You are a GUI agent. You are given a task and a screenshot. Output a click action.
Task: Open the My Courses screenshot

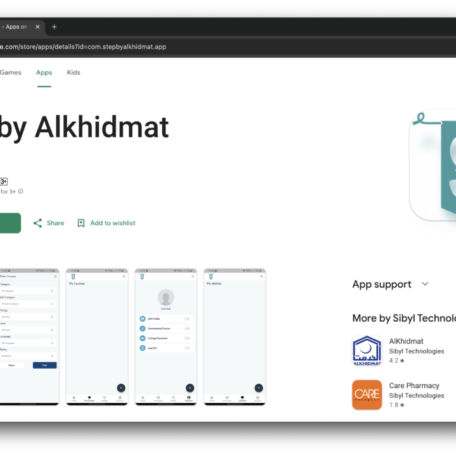(x=97, y=337)
